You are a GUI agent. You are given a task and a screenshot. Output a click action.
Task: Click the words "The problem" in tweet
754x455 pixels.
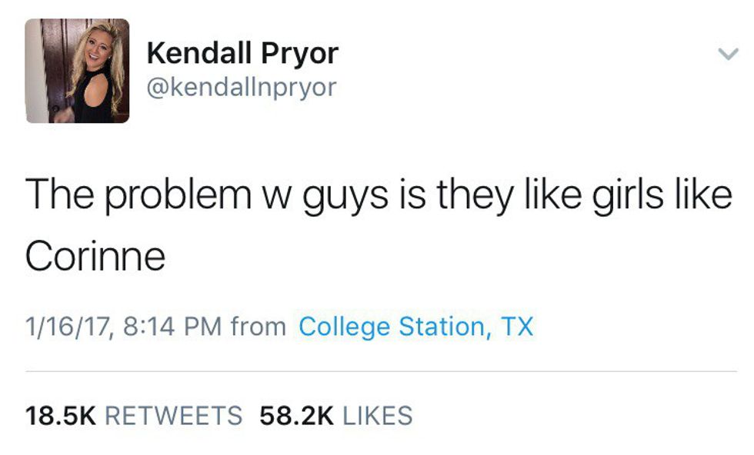[x=132, y=196]
